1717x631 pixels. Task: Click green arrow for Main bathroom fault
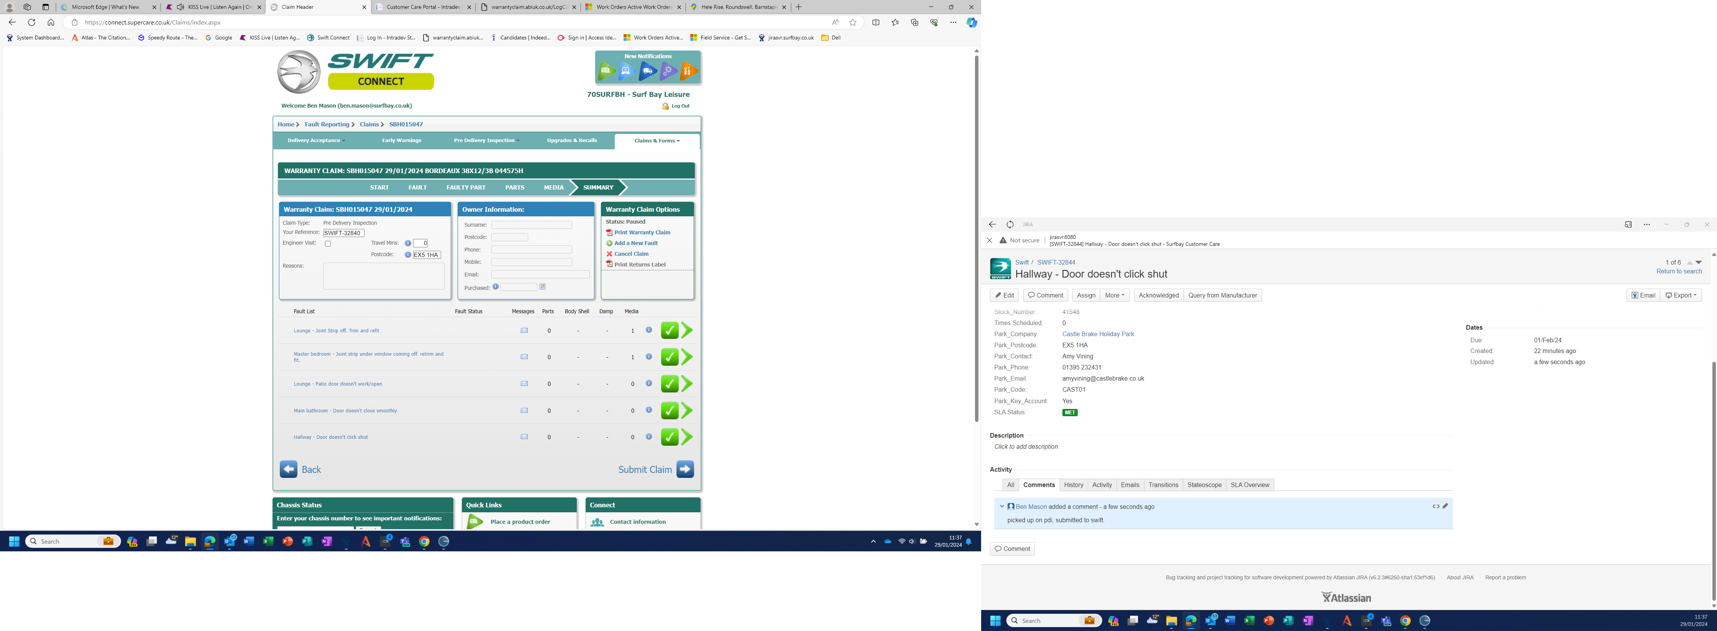687,411
